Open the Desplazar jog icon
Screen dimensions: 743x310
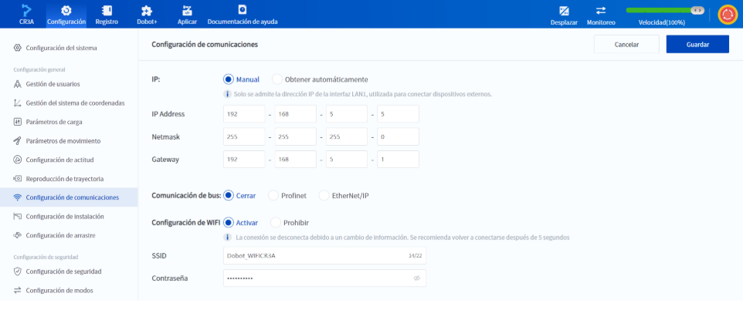pyautogui.click(x=564, y=11)
